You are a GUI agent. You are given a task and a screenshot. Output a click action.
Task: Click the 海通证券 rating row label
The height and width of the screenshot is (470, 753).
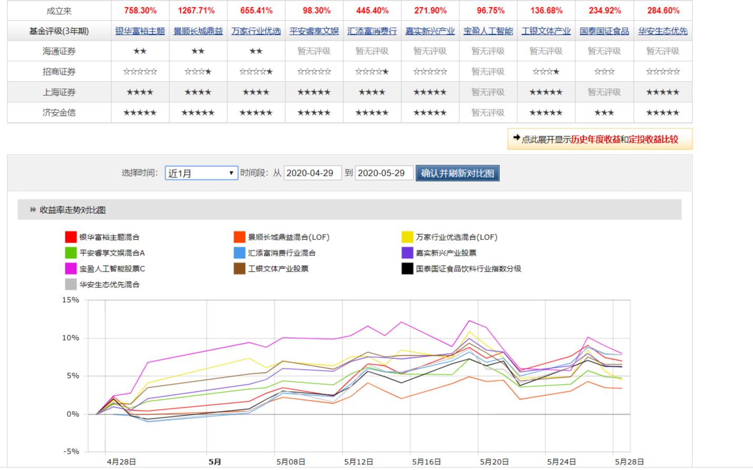click(x=59, y=52)
